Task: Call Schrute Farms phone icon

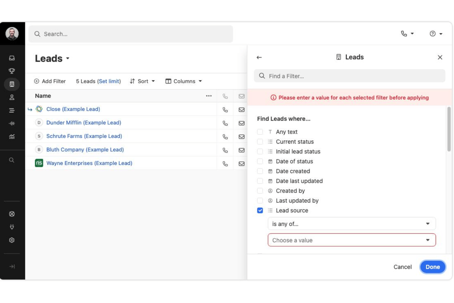Action: click(225, 137)
